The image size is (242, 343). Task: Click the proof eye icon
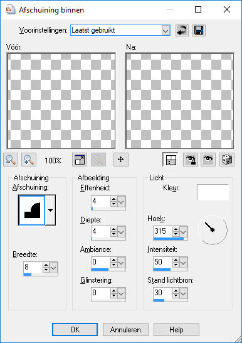click(208, 160)
